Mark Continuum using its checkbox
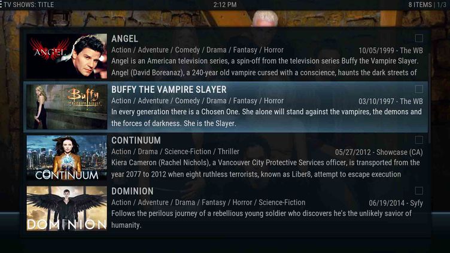The width and height of the screenshot is (450, 253). click(x=419, y=140)
